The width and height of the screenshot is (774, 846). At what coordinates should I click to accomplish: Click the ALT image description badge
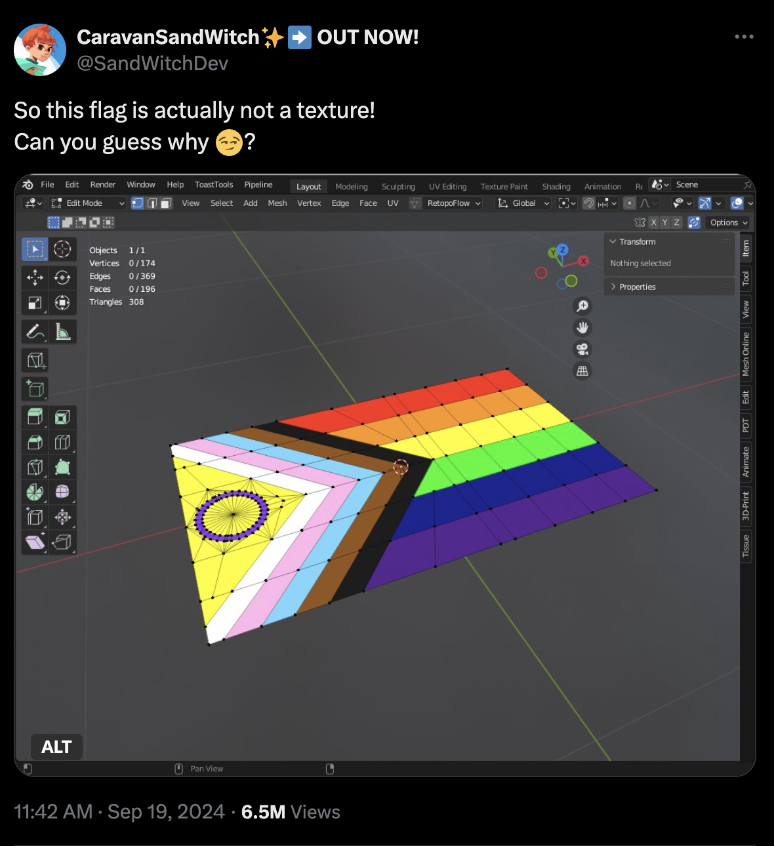coord(56,747)
